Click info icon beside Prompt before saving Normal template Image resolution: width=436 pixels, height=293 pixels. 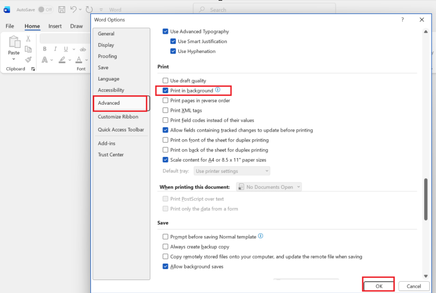[261, 236]
